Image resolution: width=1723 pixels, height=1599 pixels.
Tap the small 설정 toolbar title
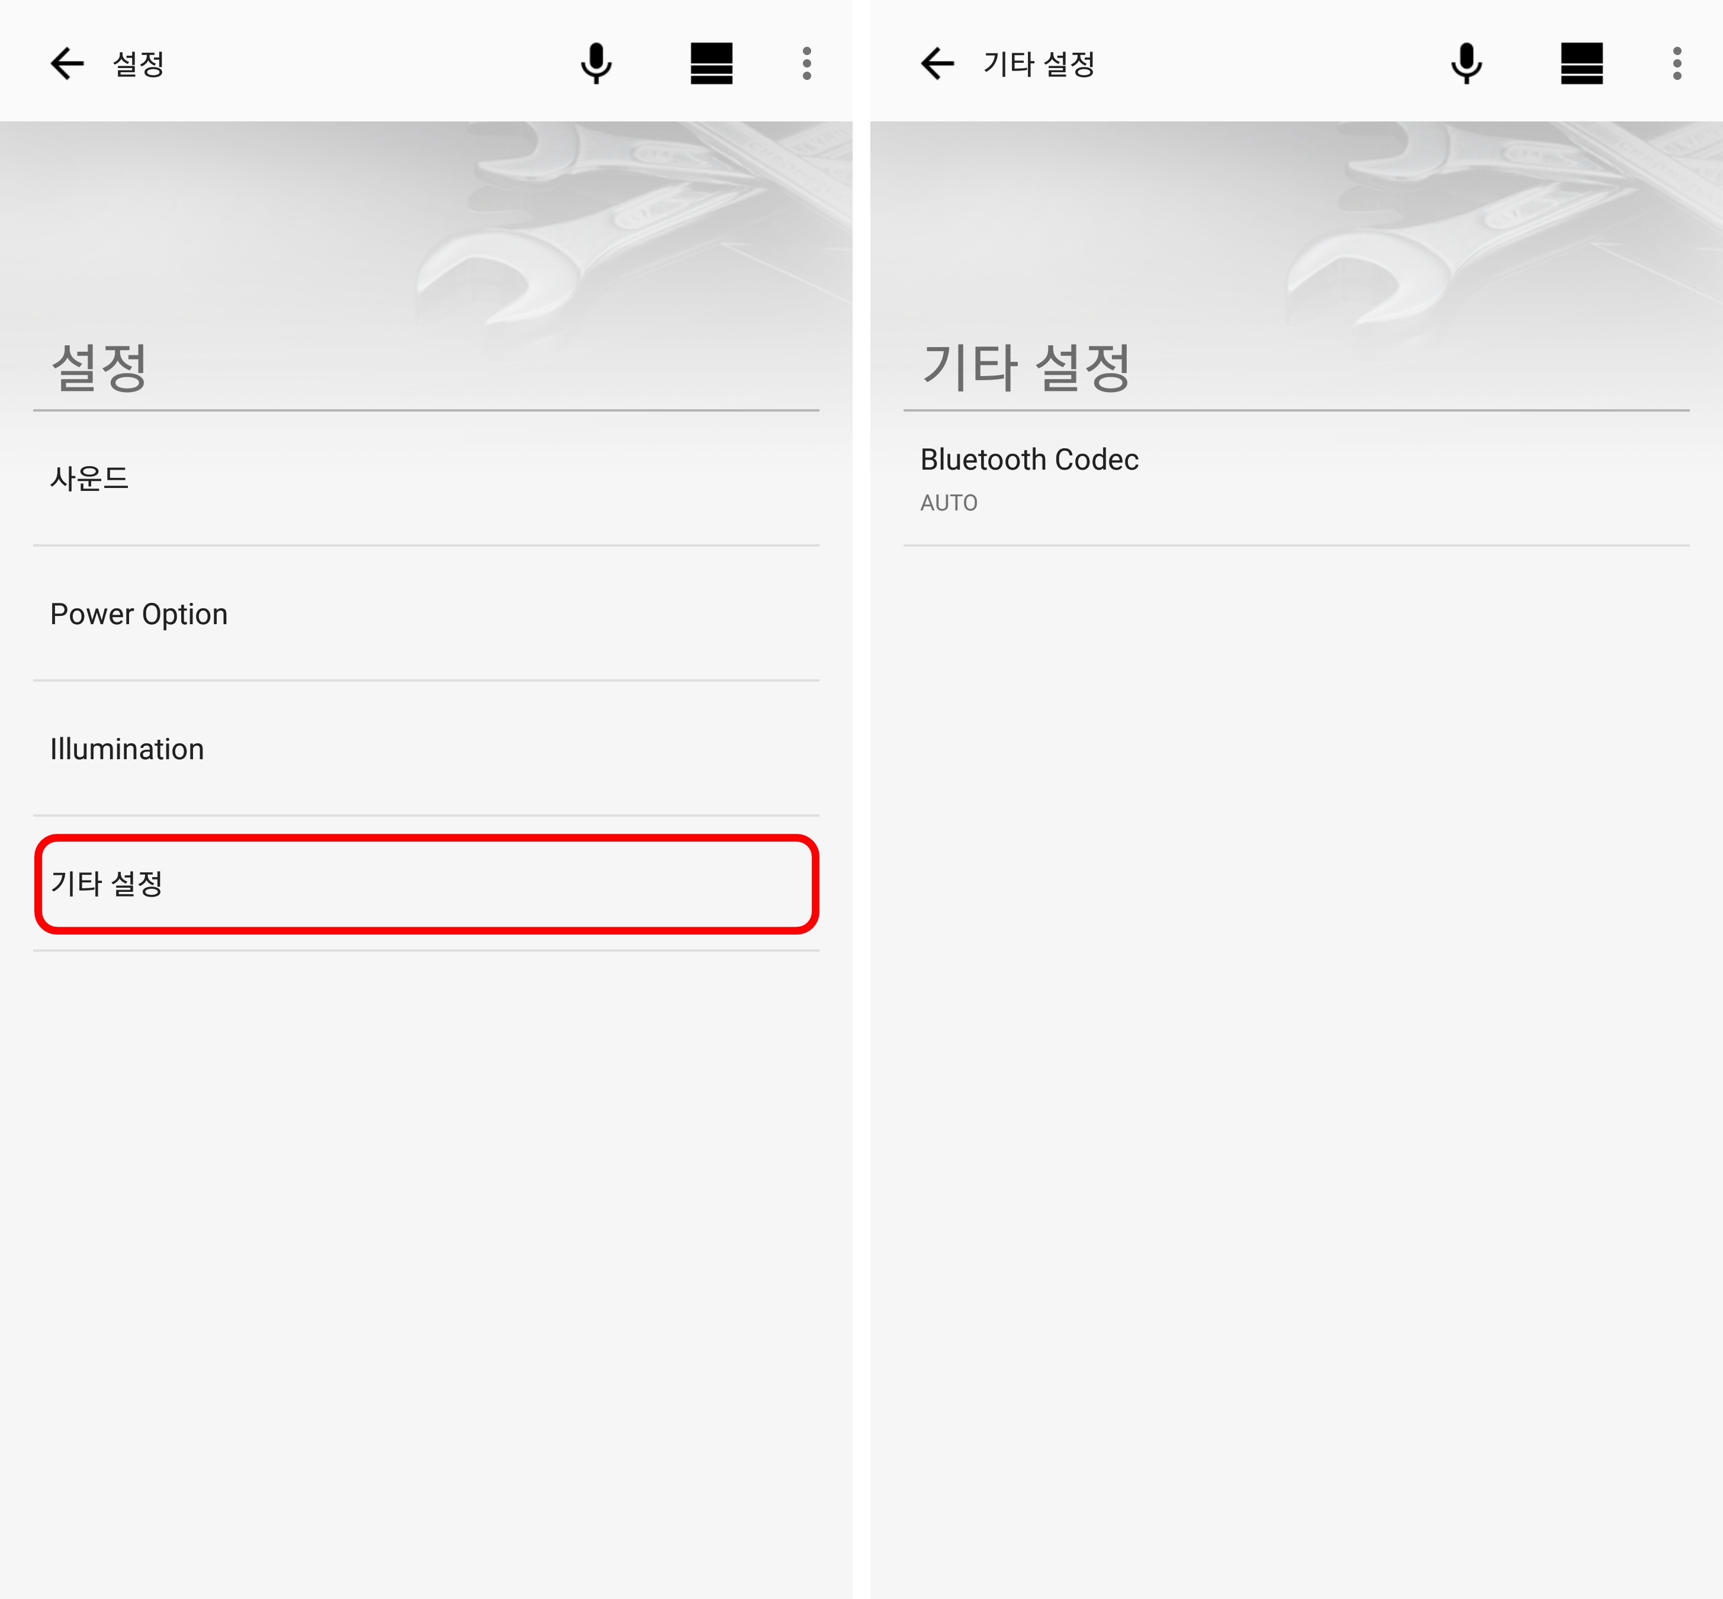pos(139,64)
